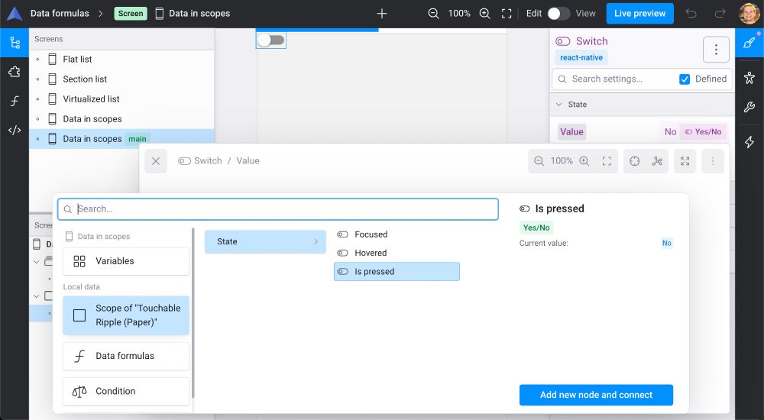Choose Data formulas source
The height and width of the screenshot is (420, 764).
[126, 356]
